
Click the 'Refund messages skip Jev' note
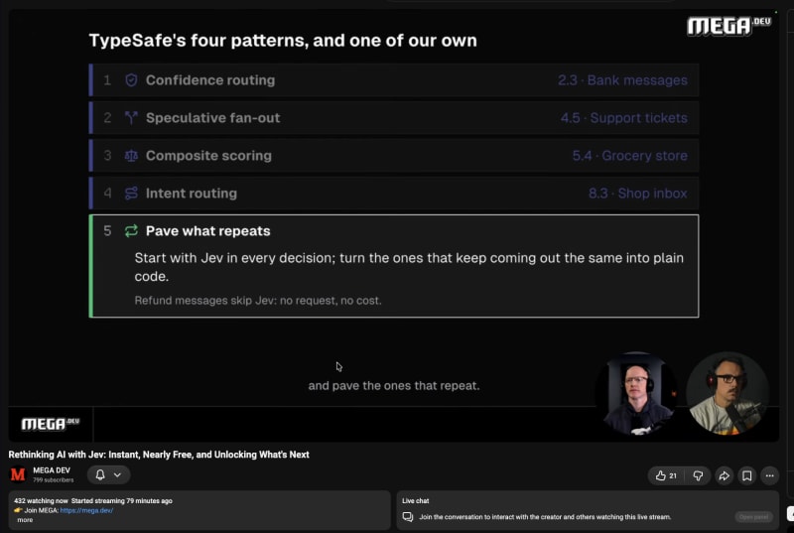[x=258, y=301]
